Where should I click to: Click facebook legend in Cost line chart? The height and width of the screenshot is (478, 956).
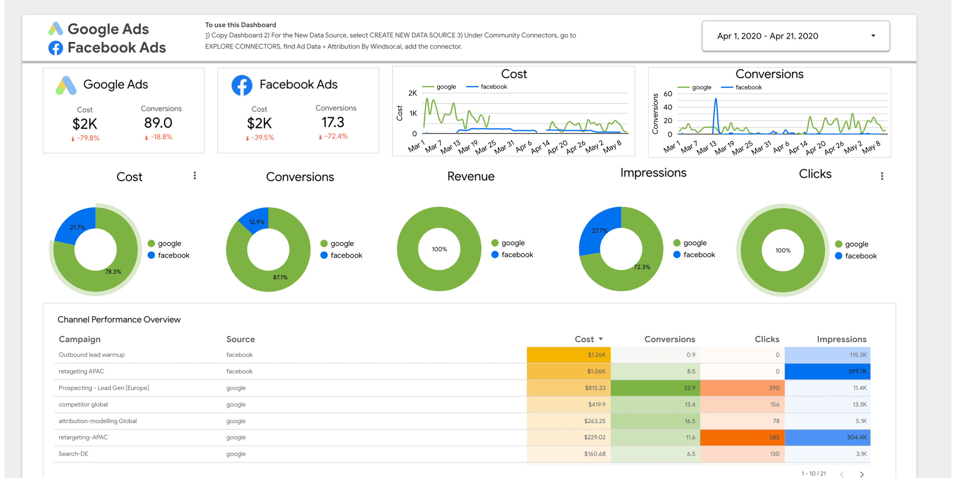486,86
